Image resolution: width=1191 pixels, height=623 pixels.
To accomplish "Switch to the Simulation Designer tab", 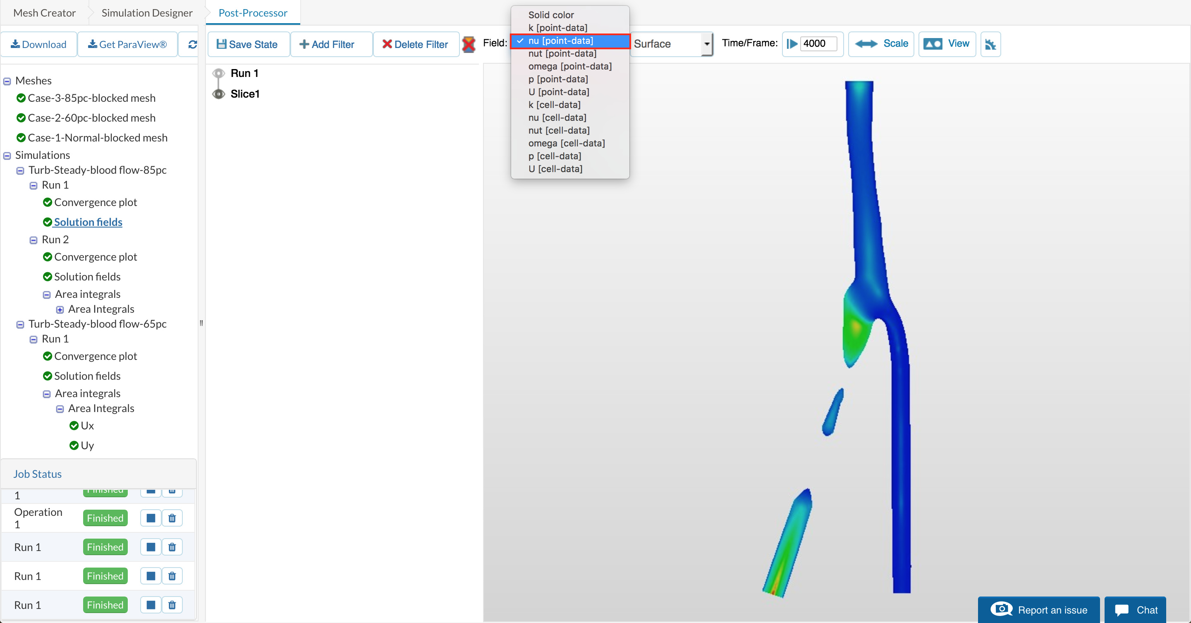I will pos(146,13).
